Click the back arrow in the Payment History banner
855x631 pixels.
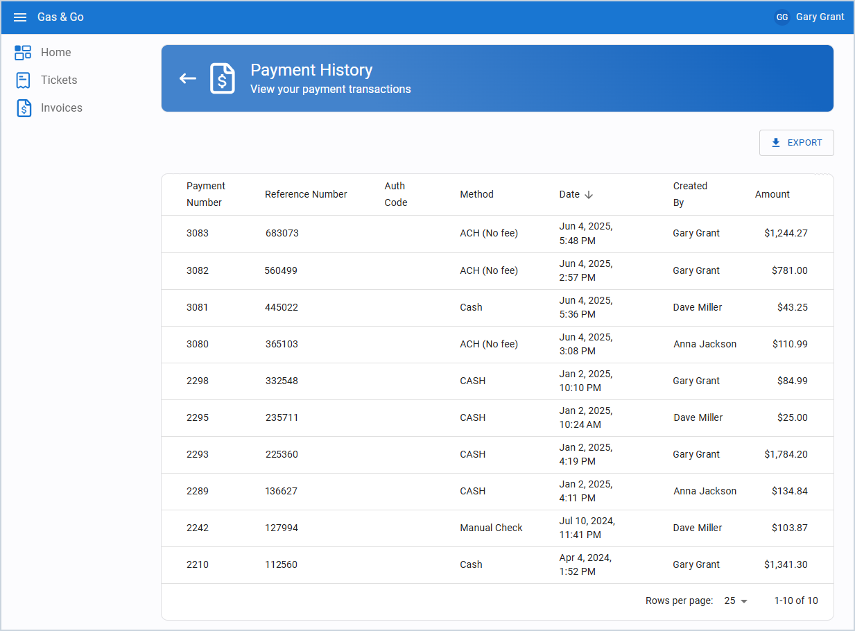click(187, 78)
